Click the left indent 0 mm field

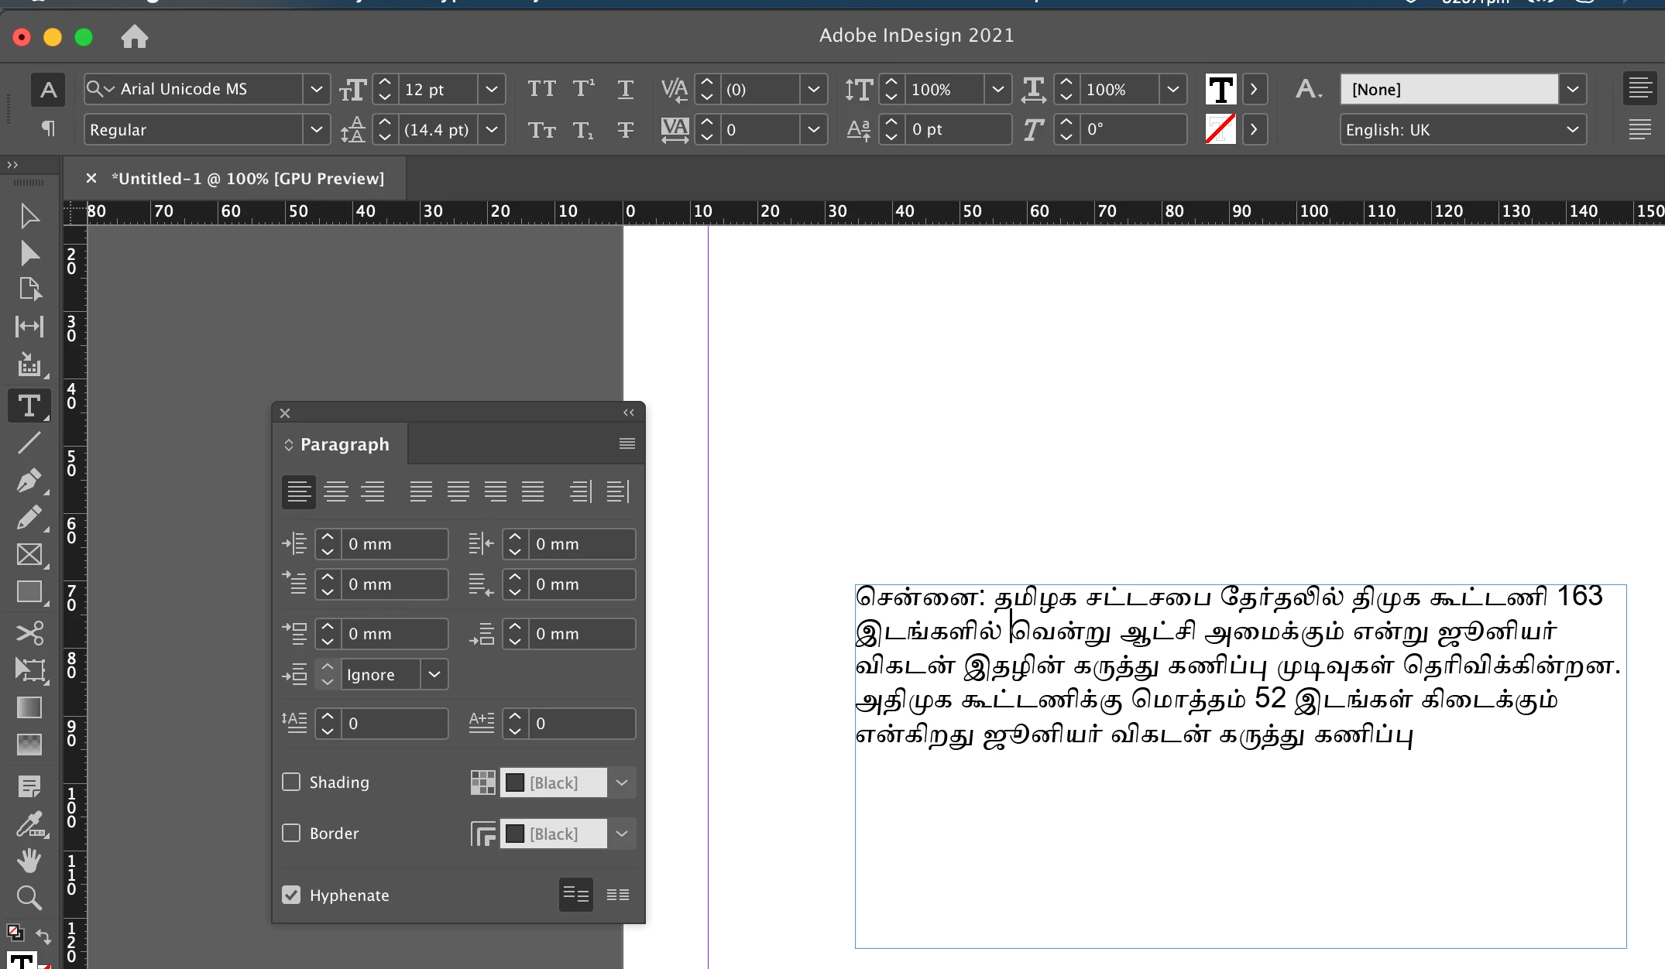(395, 544)
